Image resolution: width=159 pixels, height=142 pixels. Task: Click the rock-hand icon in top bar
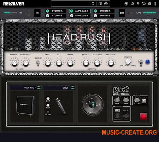[126, 4]
